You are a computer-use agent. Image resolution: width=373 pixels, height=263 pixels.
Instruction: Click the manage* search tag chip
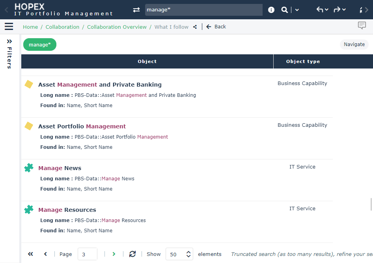pos(40,44)
